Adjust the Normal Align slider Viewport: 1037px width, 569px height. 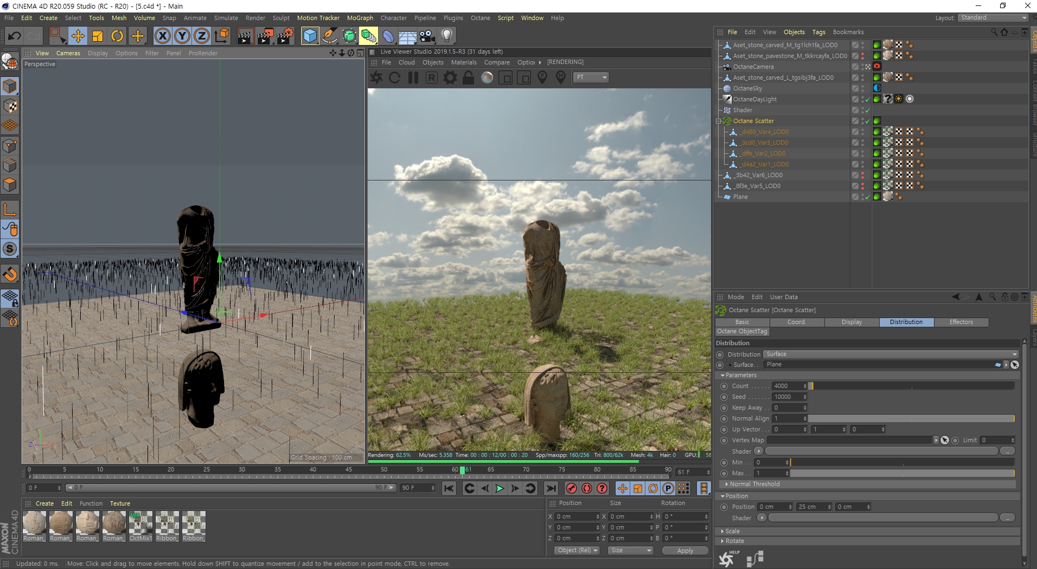[x=911, y=418]
